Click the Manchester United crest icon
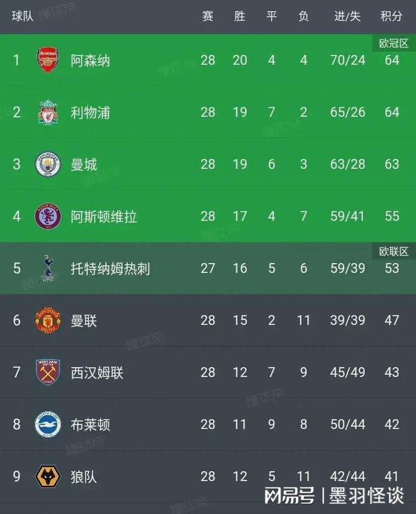416x514 pixels. tap(48, 320)
